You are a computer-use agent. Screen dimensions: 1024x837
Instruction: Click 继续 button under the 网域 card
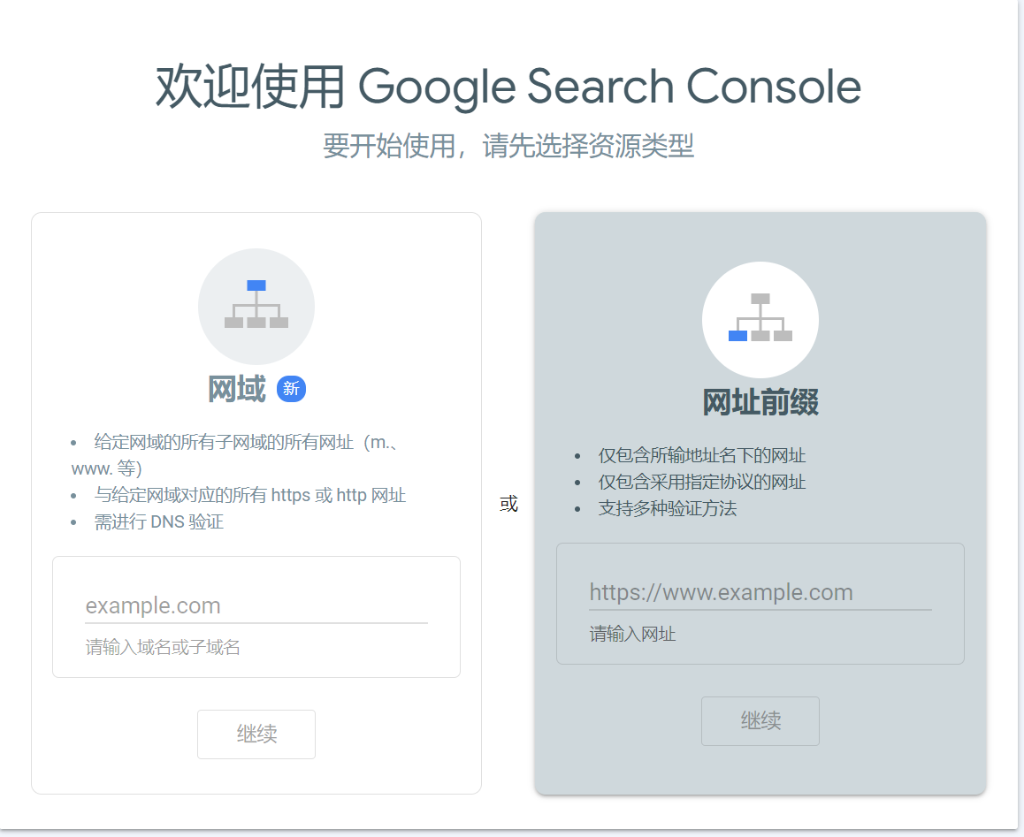pyautogui.click(x=256, y=734)
